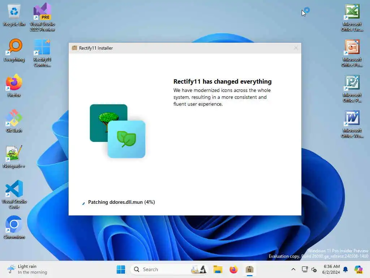Select the Chromium desktop shortcut
This screenshot has height=278, width=370.
click(14, 227)
